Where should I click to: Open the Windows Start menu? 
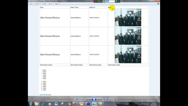pyautogui.click(x=31, y=104)
